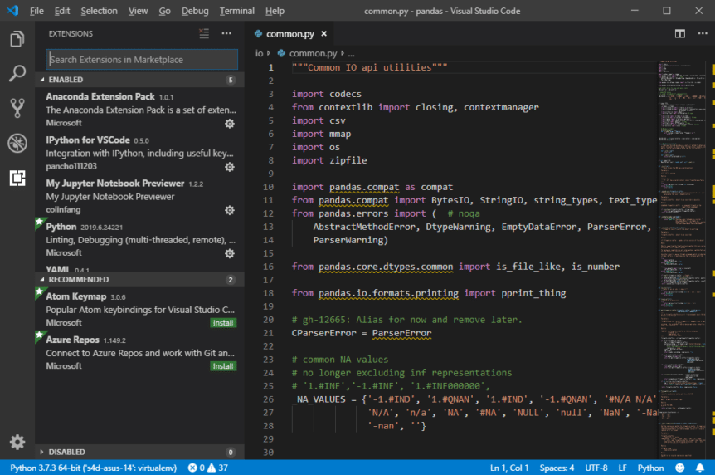Open the Source Control view icon
This screenshot has height=475, width=715.
click(x=17, y=108)
